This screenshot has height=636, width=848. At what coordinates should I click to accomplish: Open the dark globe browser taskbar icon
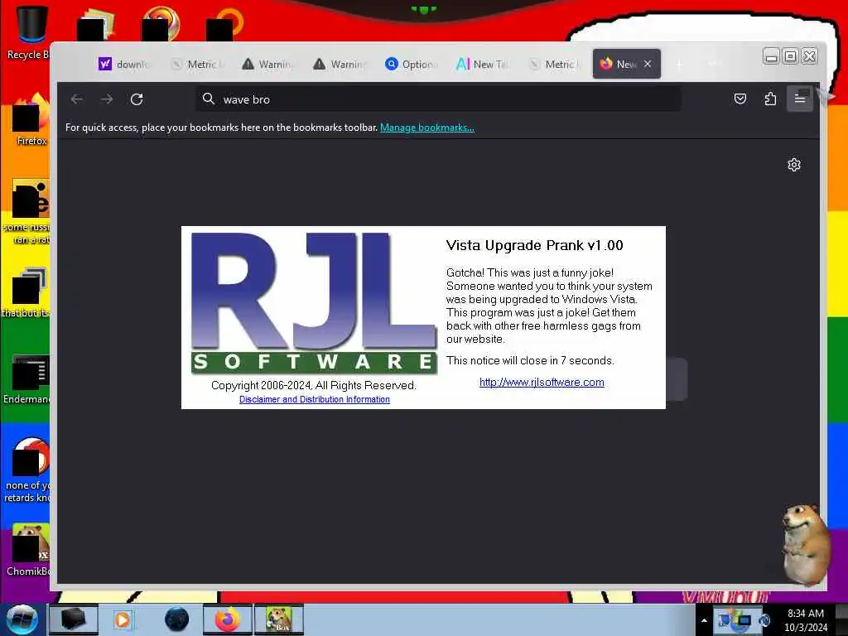176,619
